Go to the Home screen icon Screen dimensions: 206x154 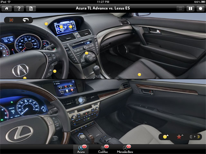click(x=7, y=8)
